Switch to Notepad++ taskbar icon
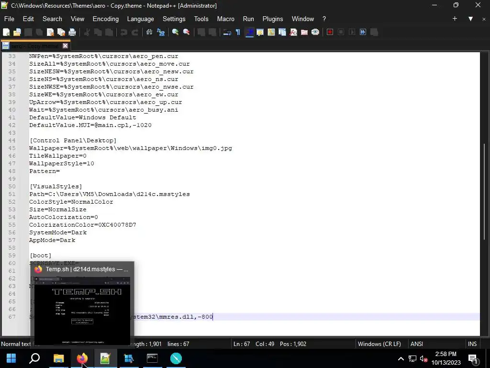 coord(105,358)
